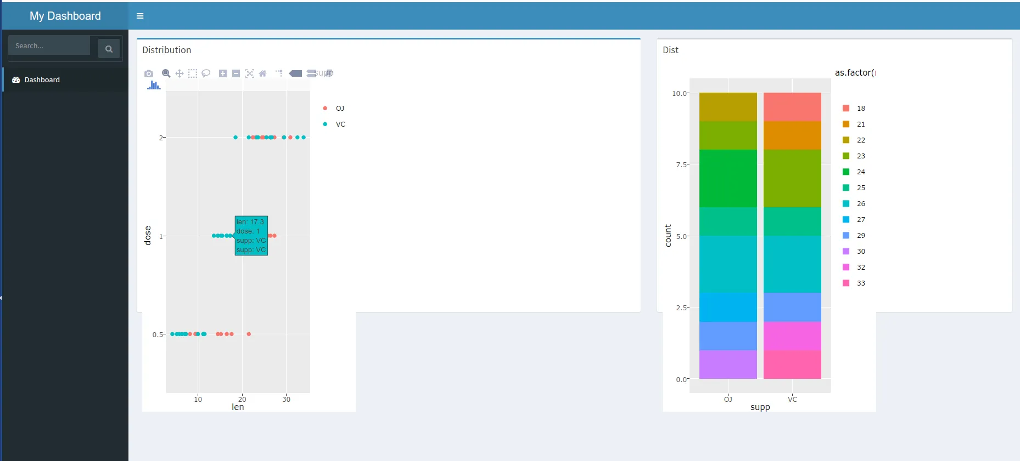Select the Zoom magnifier tool
This screenshot has width=1020, height=461.
pos(166,73)
